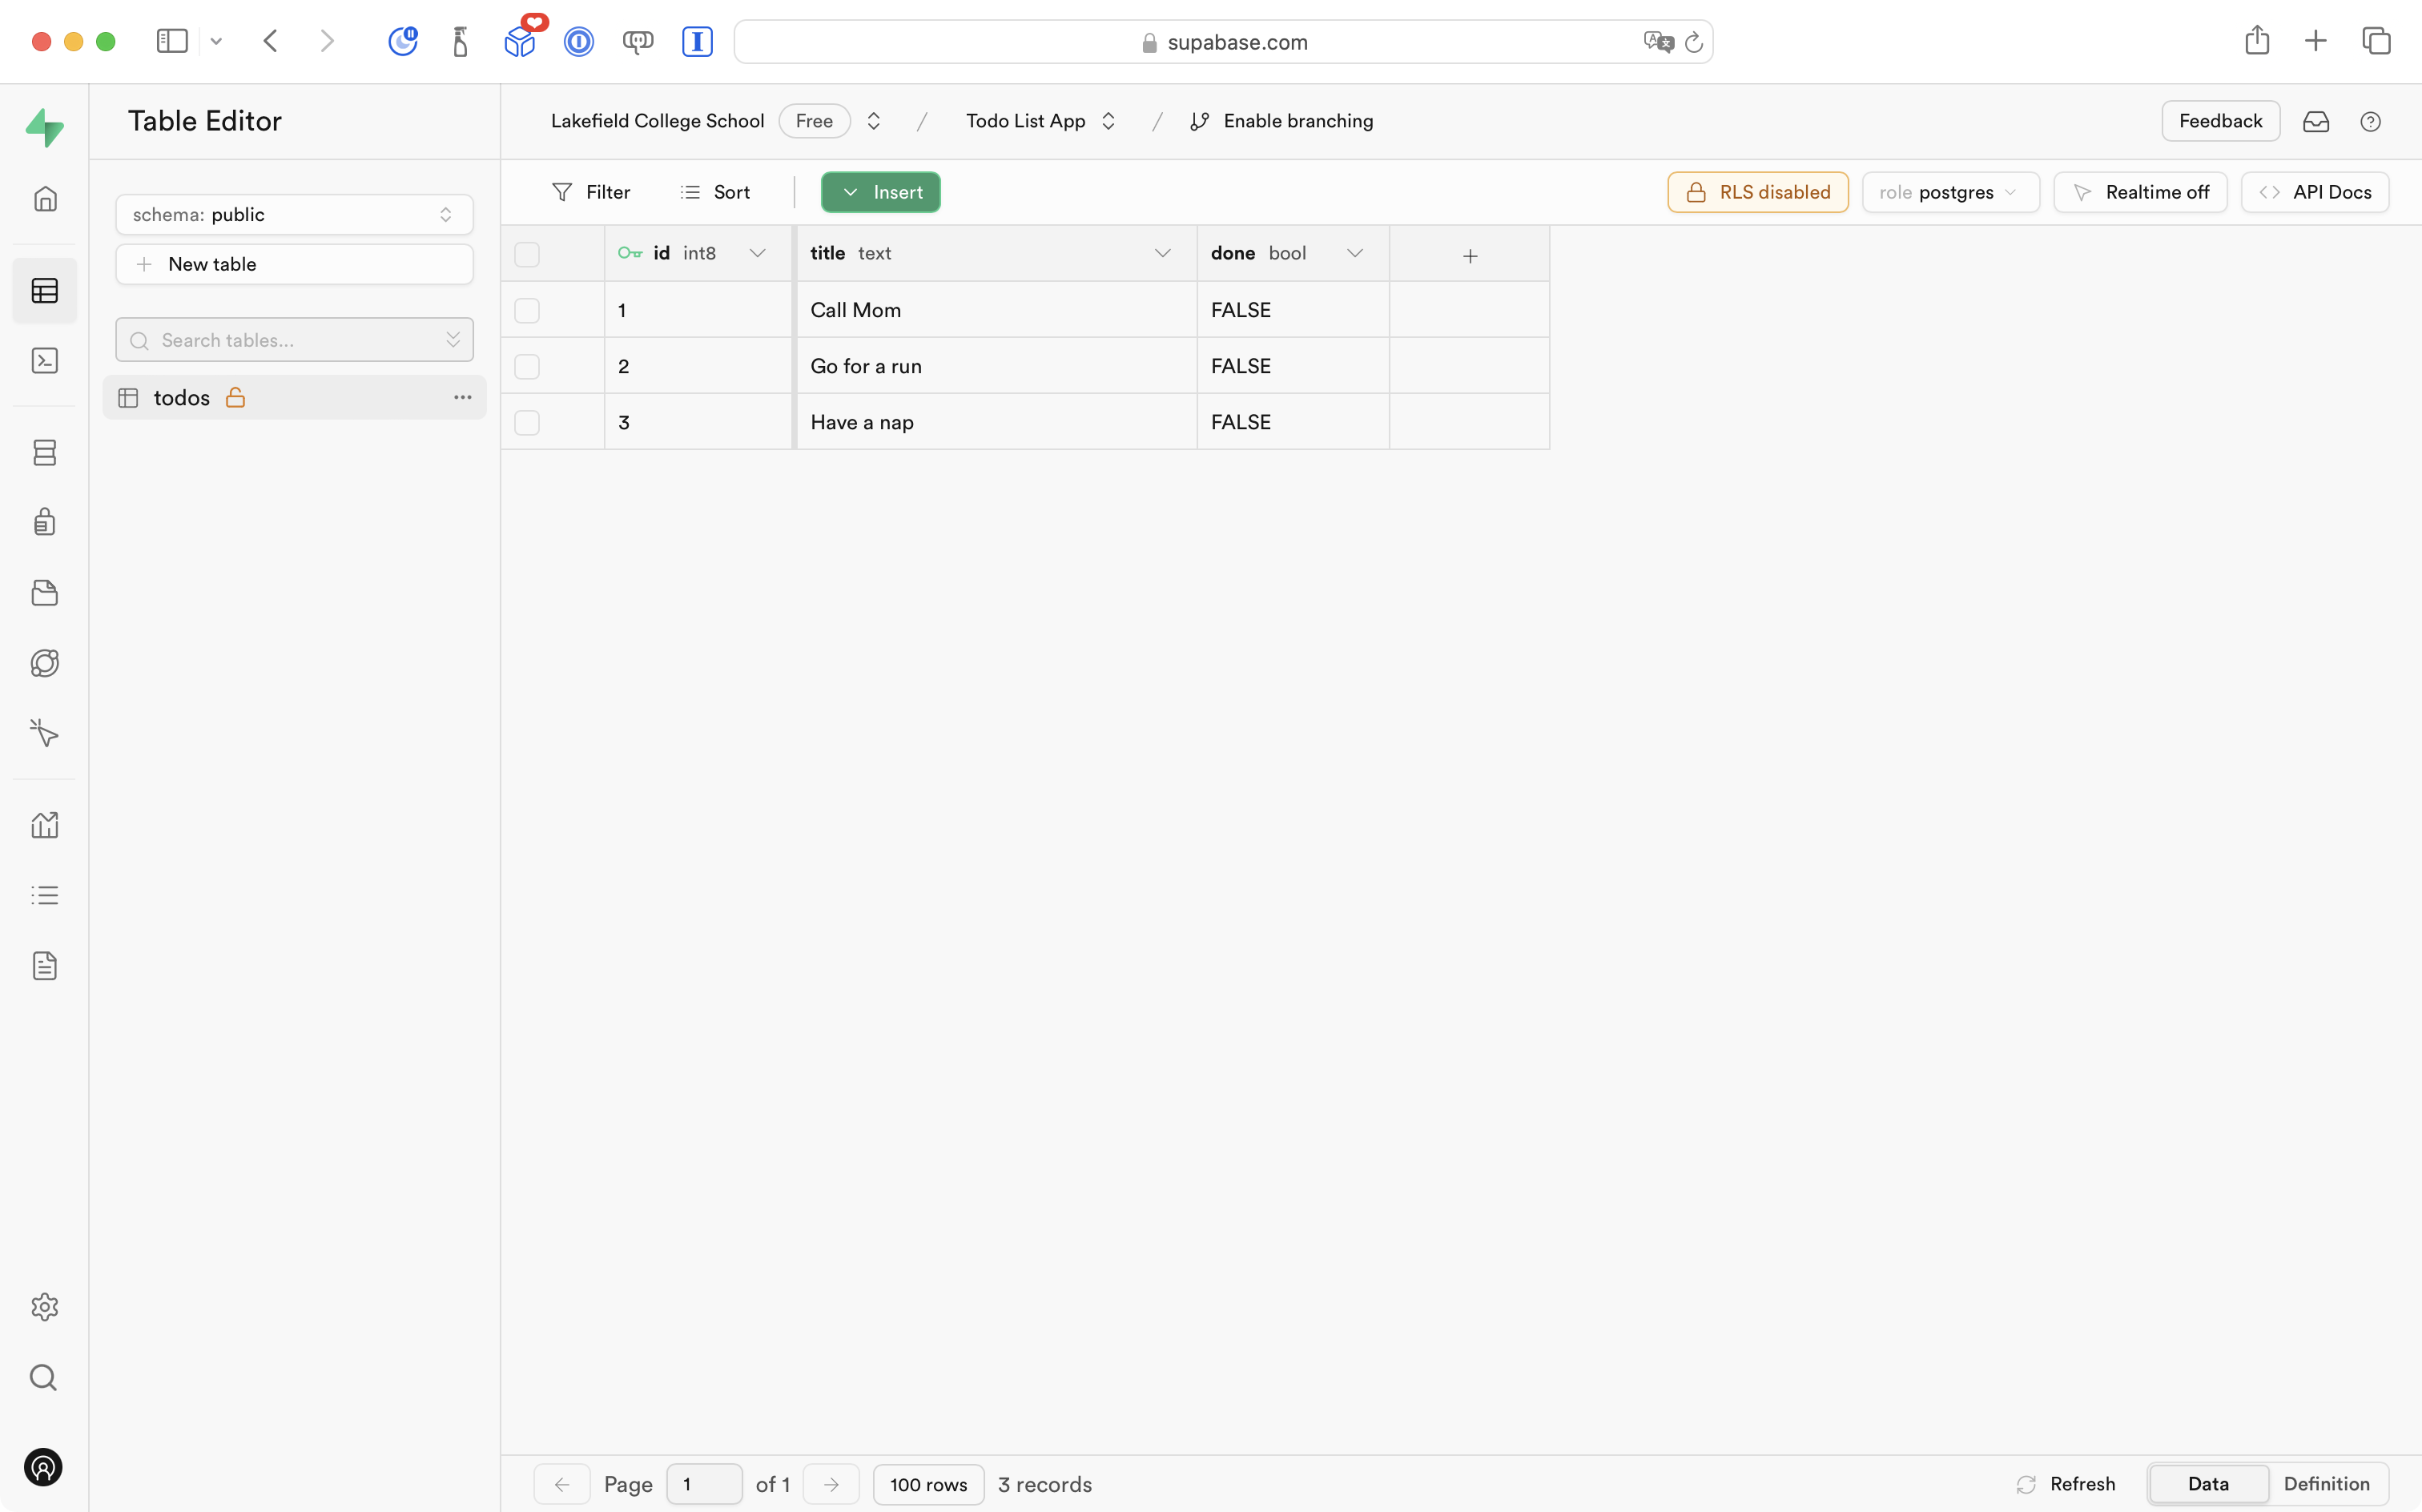Open the schema public dropdown
The height and width of the screenshot is (1512, 2422).
click(x=293, y=214)
